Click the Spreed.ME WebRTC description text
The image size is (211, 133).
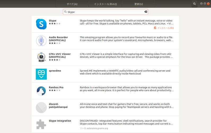[x=125, y=72]
